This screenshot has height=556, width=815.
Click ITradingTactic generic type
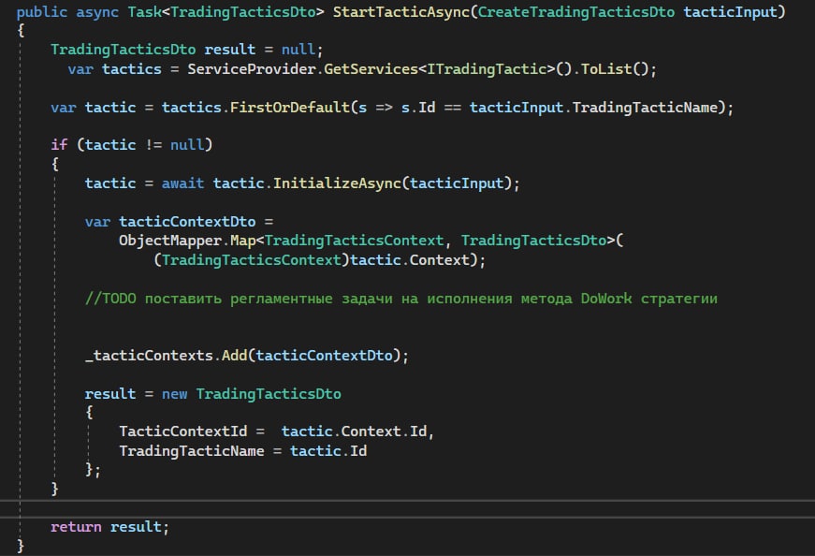pyautogui.click(x=487, y=69)
